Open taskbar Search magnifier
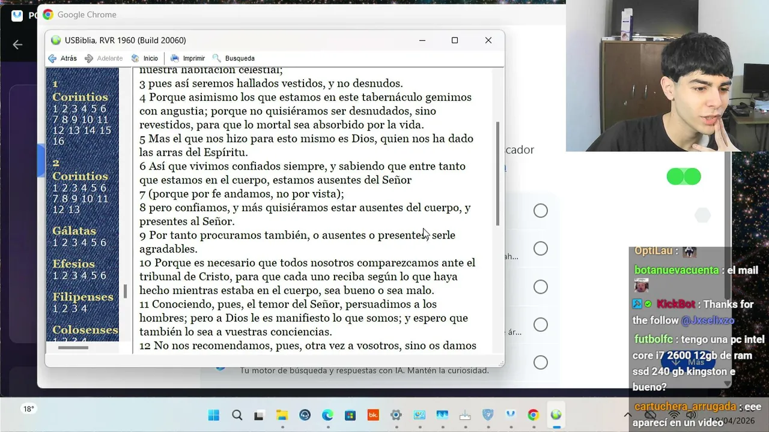This screenshot has width=769, height=432. (x=237, y=415)
